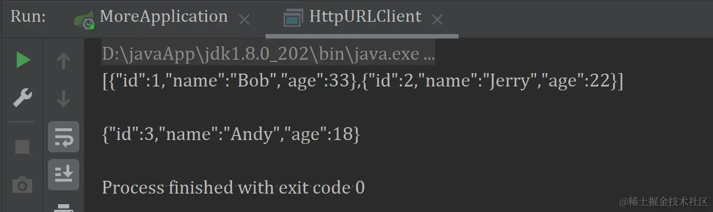Click the Spring leaf icon on MoreApplication tab
713x212 pixels.
[x=84, y=19]
